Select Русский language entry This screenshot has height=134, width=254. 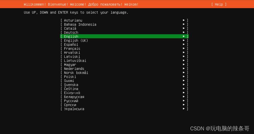71,101
